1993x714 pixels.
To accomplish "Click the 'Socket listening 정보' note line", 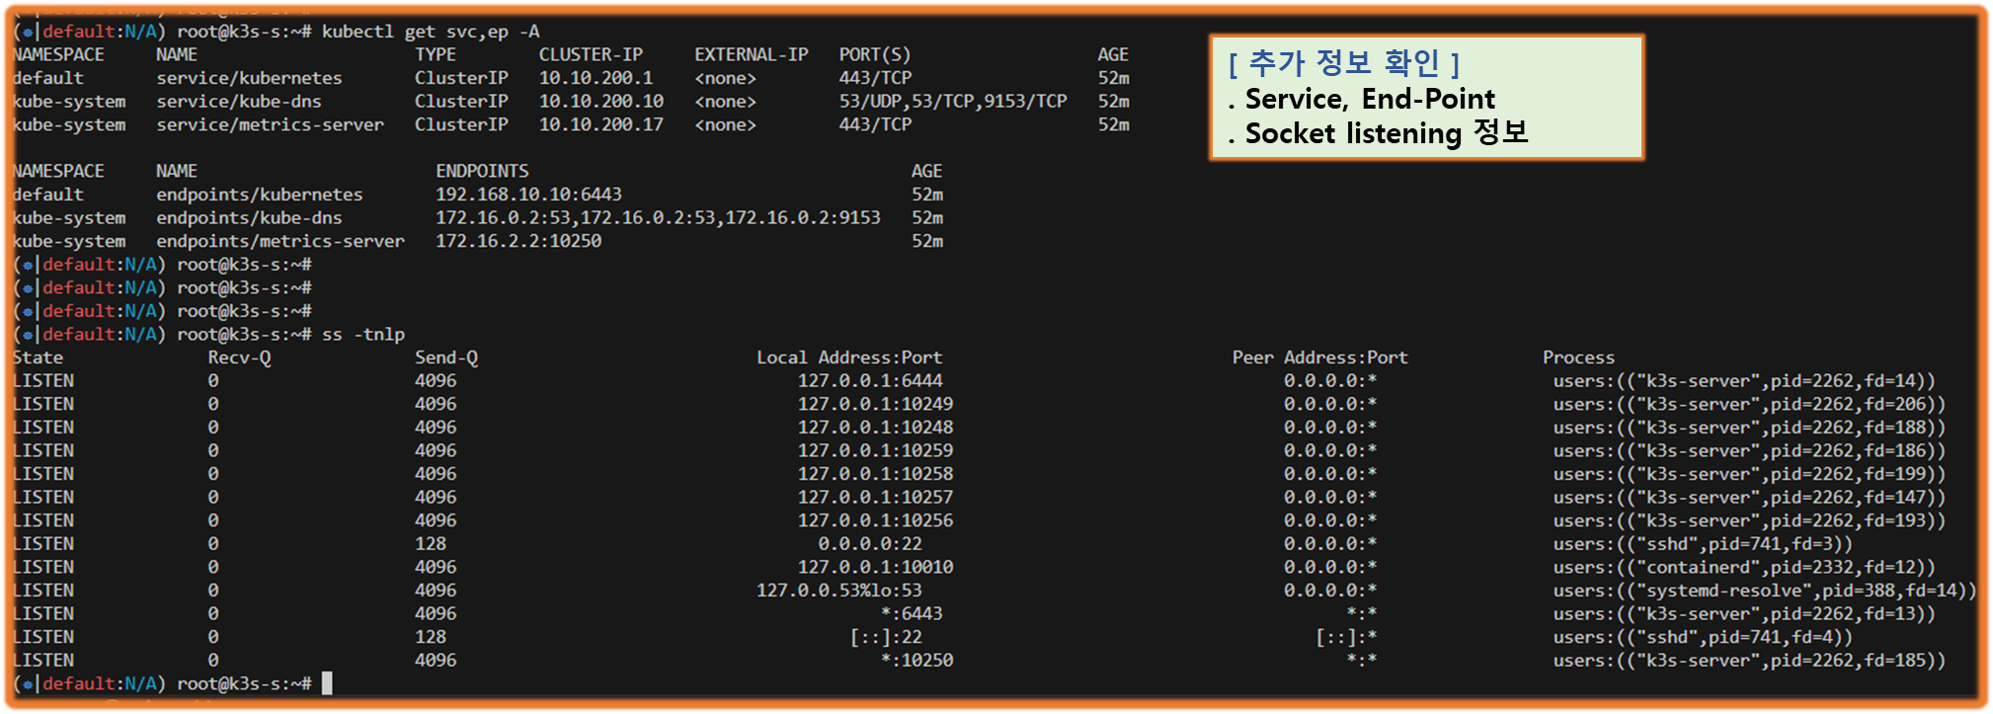I will [x=1379, y=133].
